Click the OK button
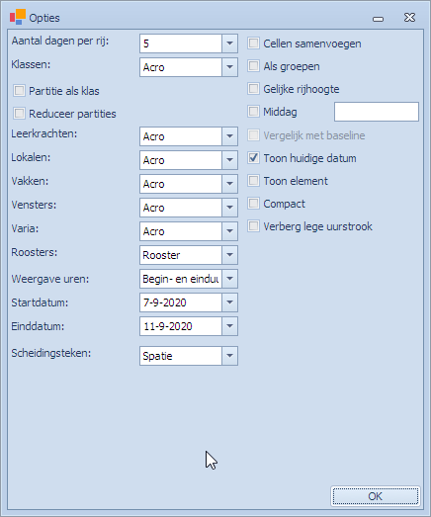 click(376, 496)
